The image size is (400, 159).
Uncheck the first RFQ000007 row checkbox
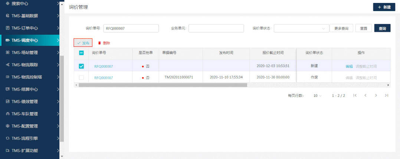click(82, 66)
